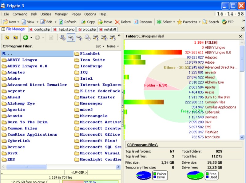Switch to drive A

click(x=62, y=38)
